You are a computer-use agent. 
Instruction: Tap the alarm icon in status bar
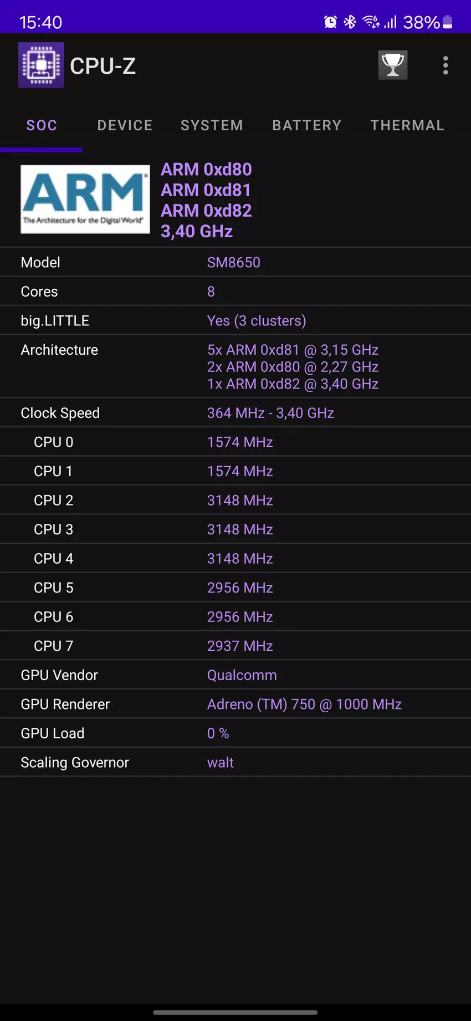click(330, 22)
